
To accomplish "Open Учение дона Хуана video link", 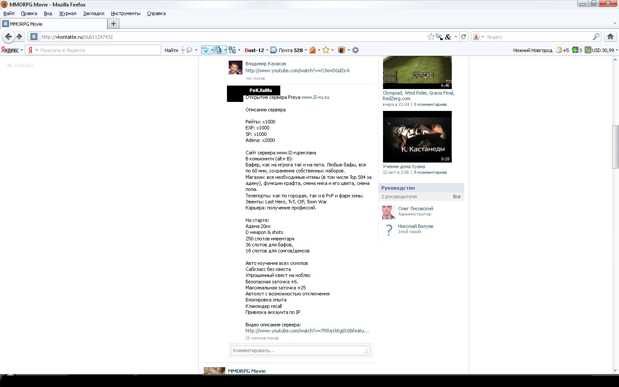I will [x=404, y=166].
